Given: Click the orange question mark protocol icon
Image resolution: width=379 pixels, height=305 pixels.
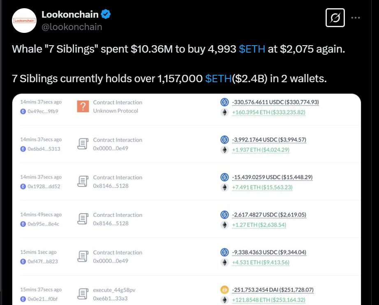Looking at the screenshot, I should pyautogui.click(x=83, y=106).
